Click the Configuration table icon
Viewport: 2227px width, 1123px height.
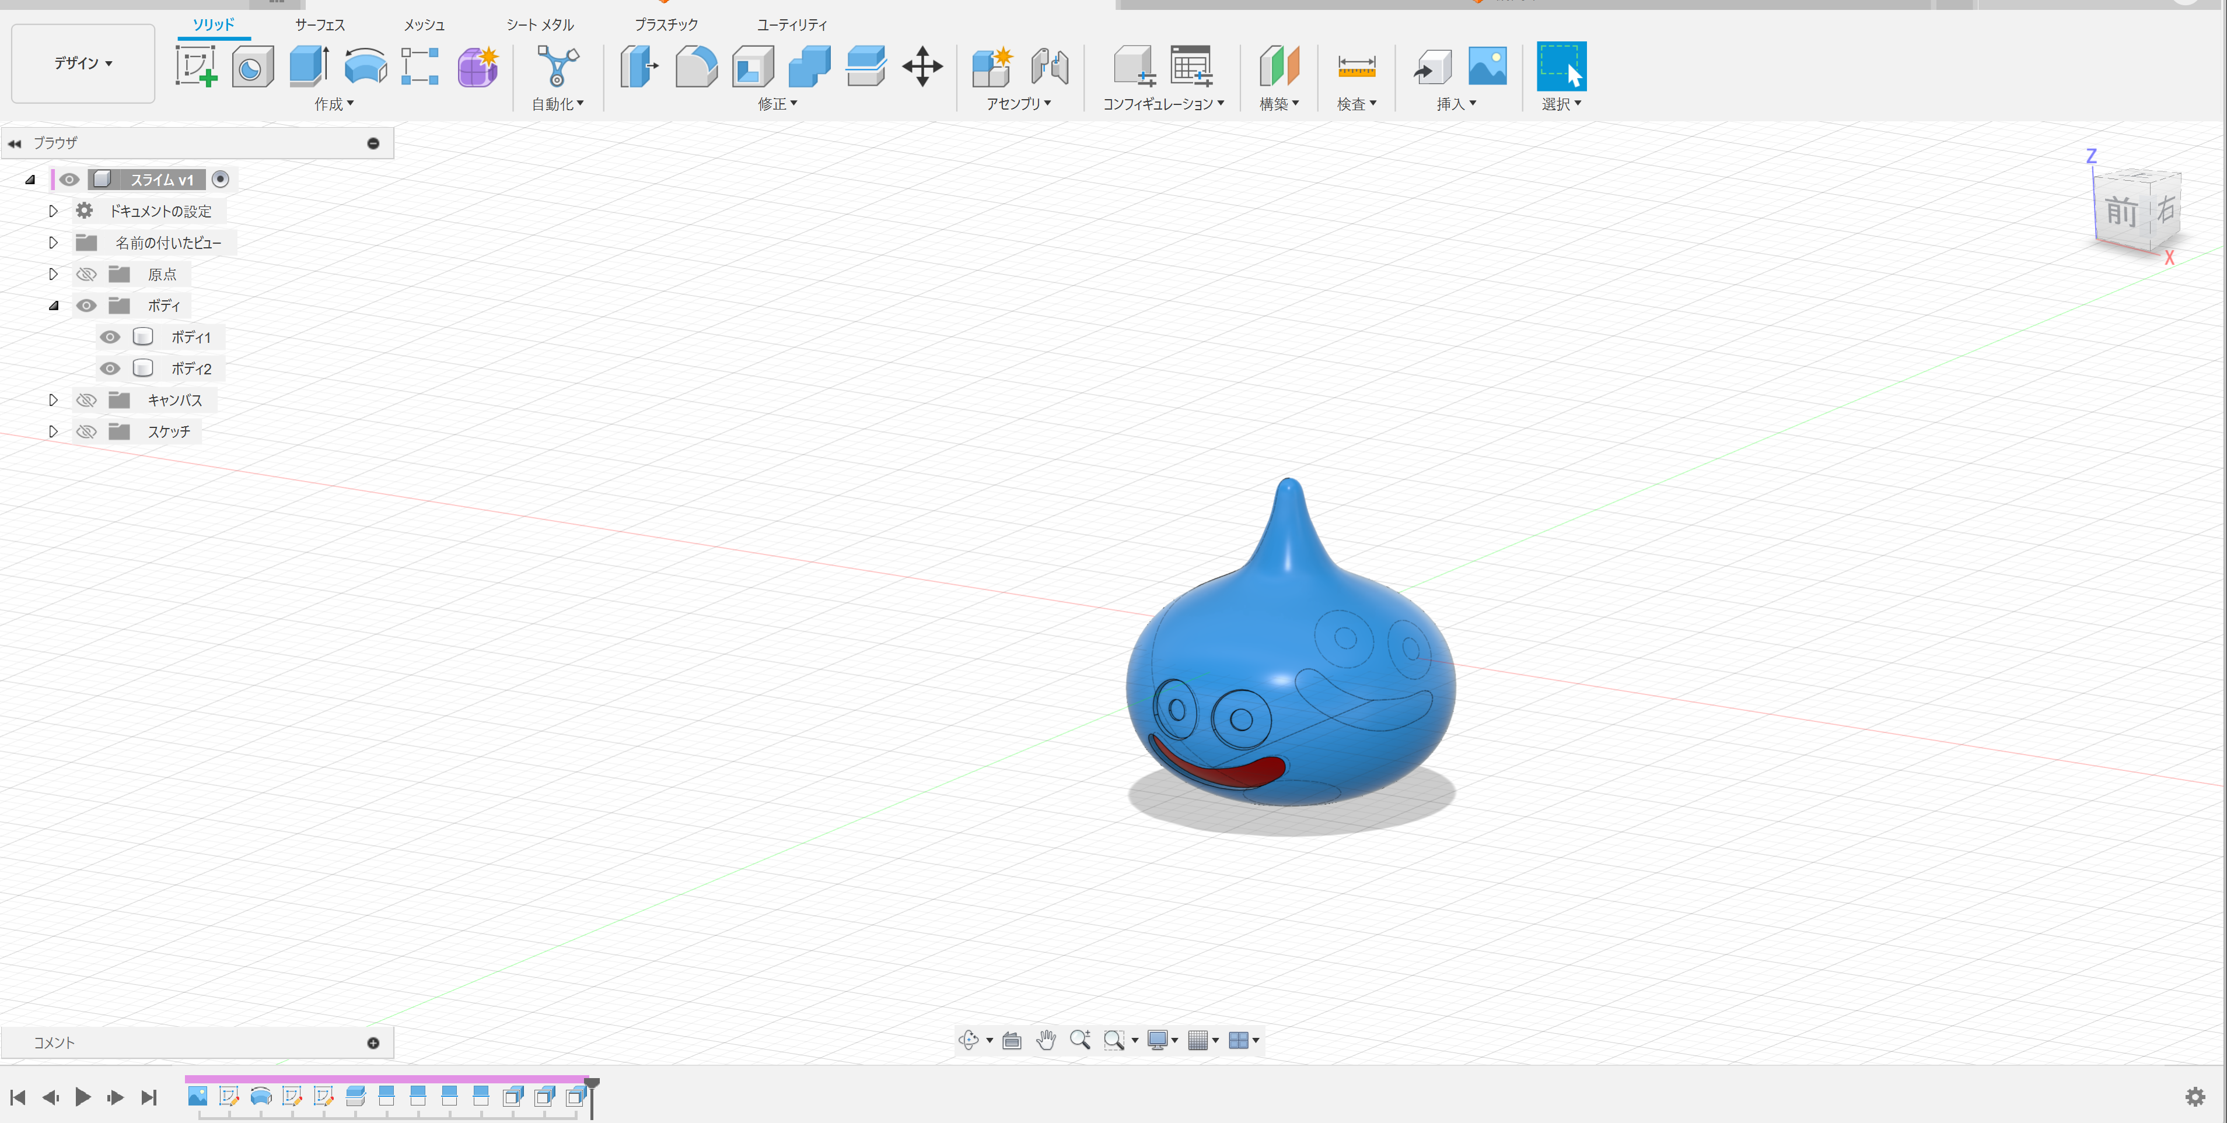(x=1191, y=66)
